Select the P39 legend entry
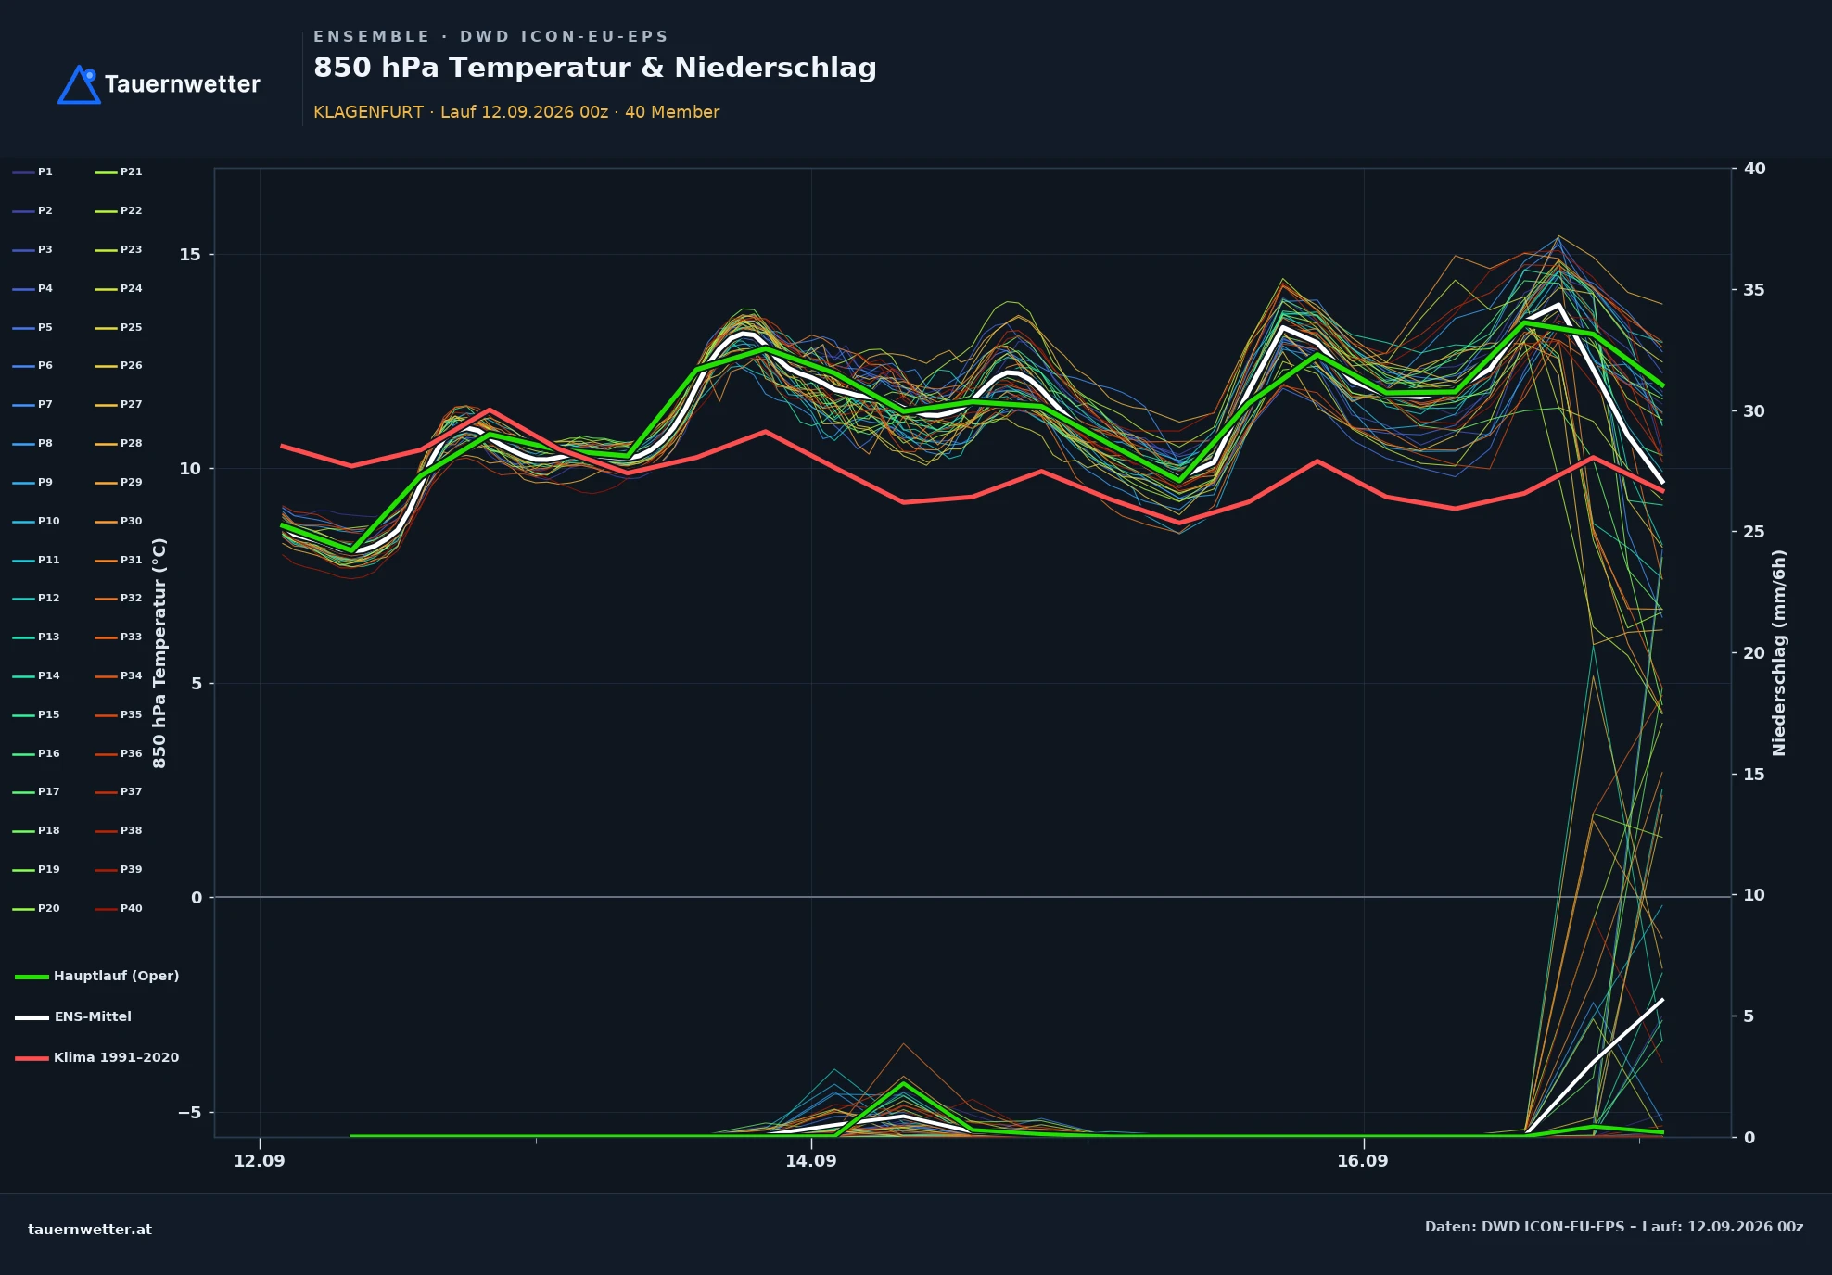 119,870
